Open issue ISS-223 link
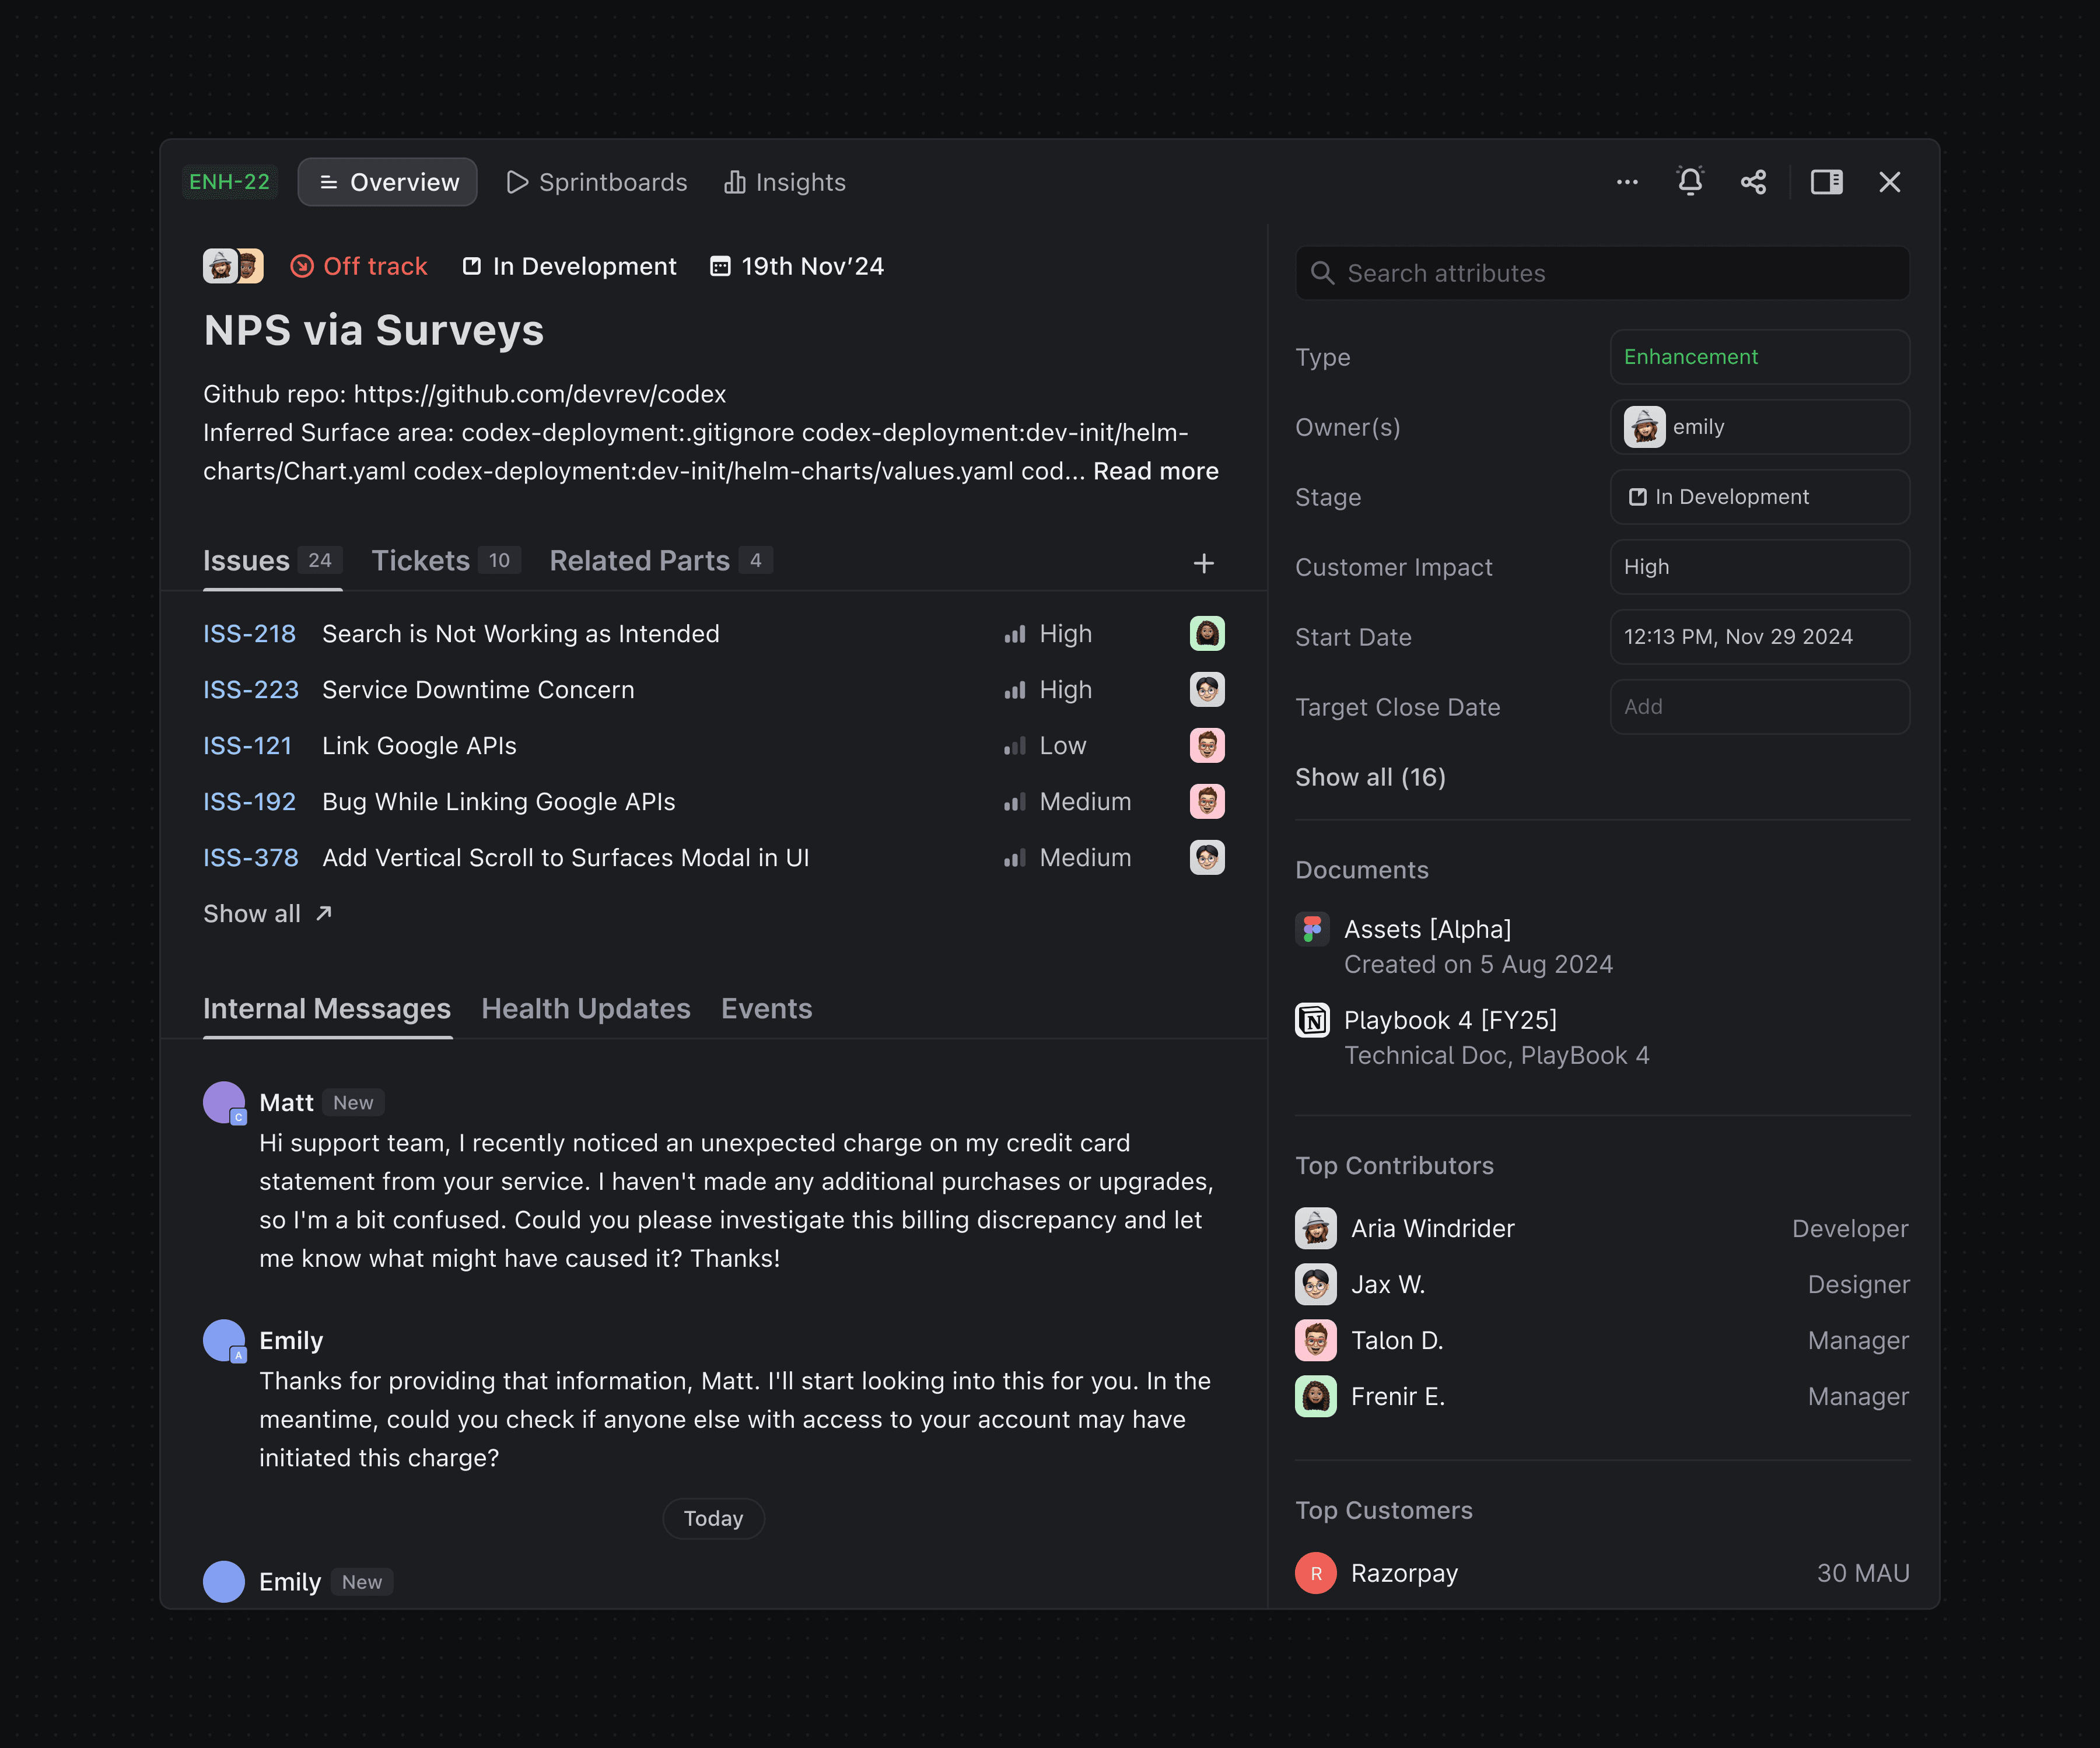Image resolution: width=2100 pixels, height=1748 pixels. pos(250,690)
